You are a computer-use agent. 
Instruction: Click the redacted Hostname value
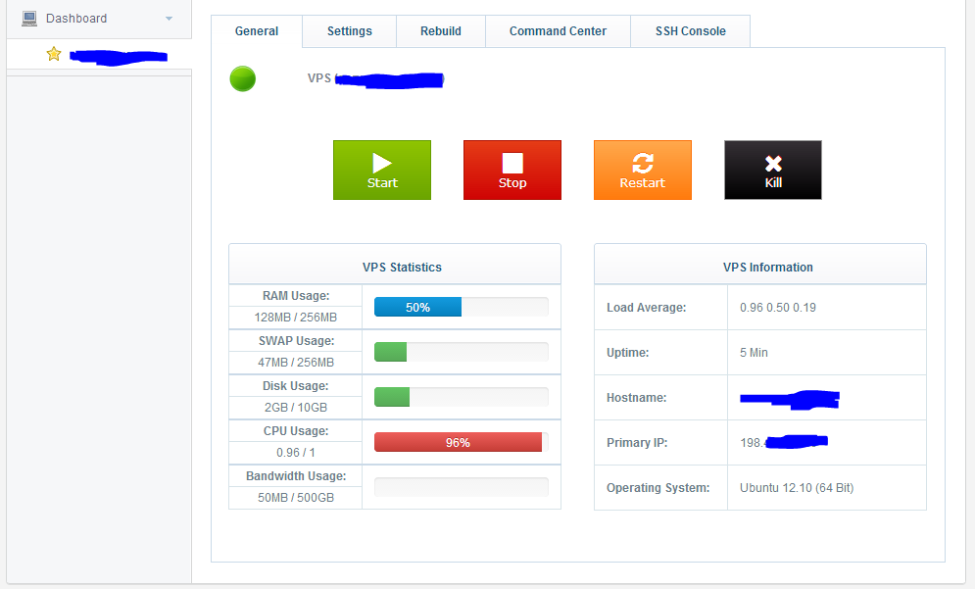(790, 399)
